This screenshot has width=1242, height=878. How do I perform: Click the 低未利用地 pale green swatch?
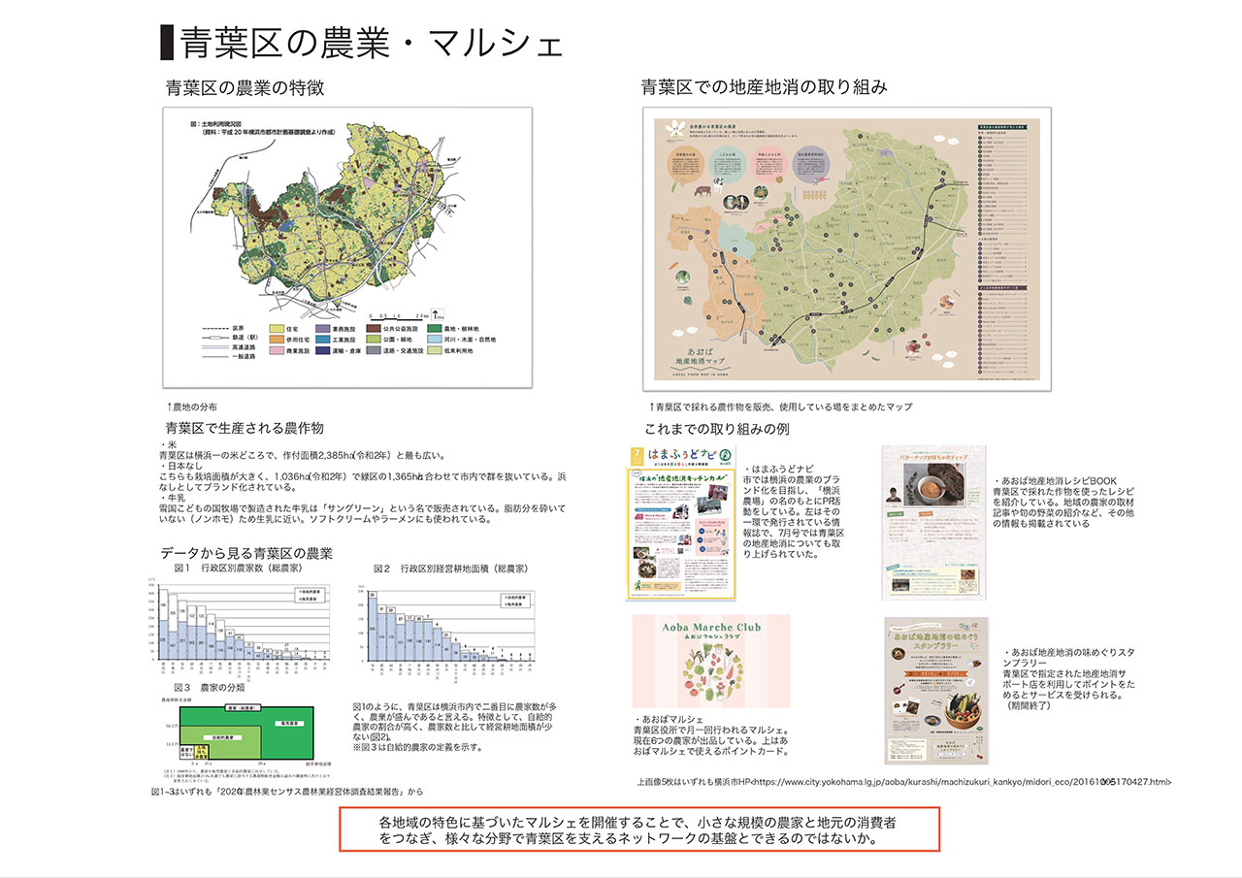435,350
